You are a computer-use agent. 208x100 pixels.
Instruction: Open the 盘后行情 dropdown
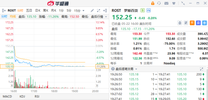99,17
